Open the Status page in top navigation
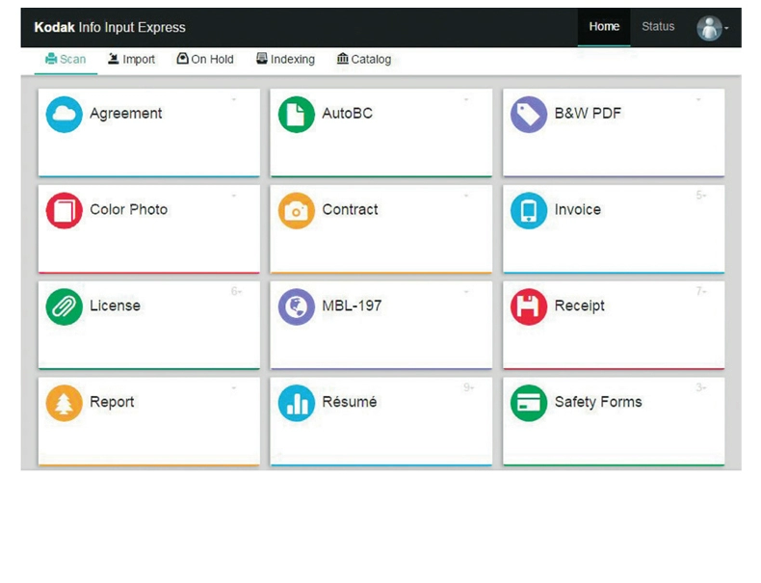The width and height of the screenshot is (761, 583). [x=658, y=27]
